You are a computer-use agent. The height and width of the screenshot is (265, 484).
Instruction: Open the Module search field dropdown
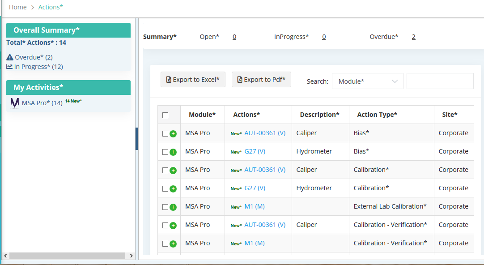point(367,81)
